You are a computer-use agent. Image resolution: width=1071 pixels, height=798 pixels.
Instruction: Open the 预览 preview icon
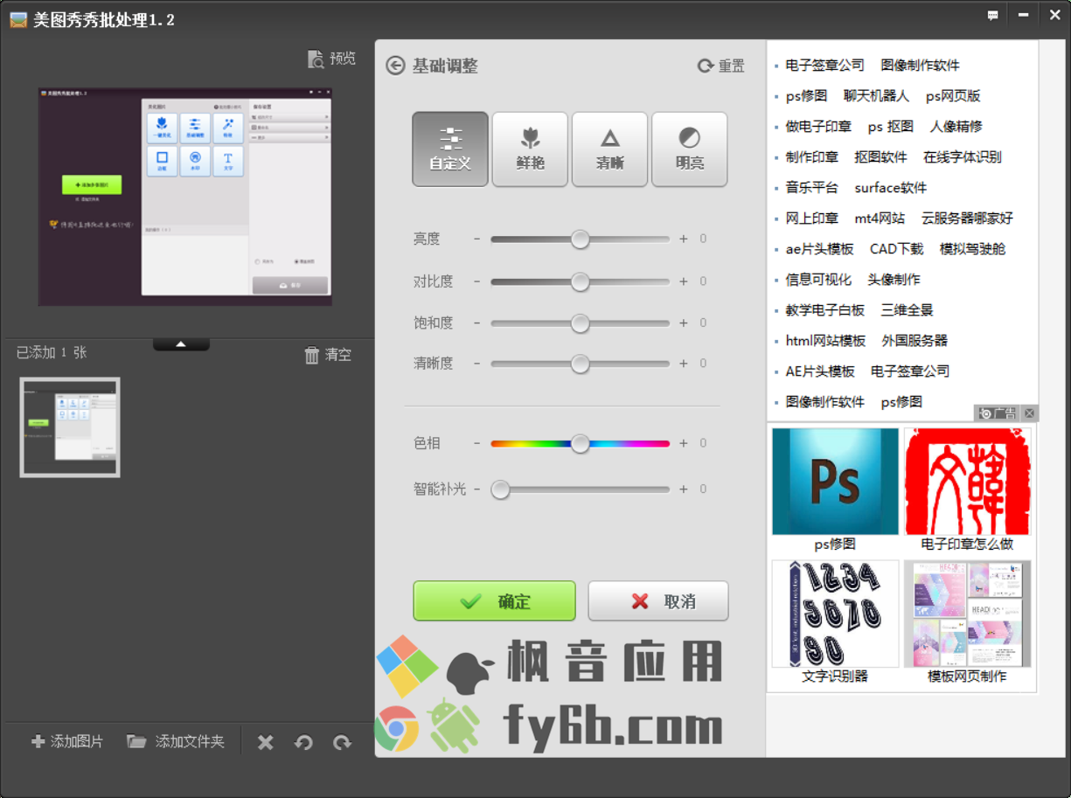click(x=316, y=59)
